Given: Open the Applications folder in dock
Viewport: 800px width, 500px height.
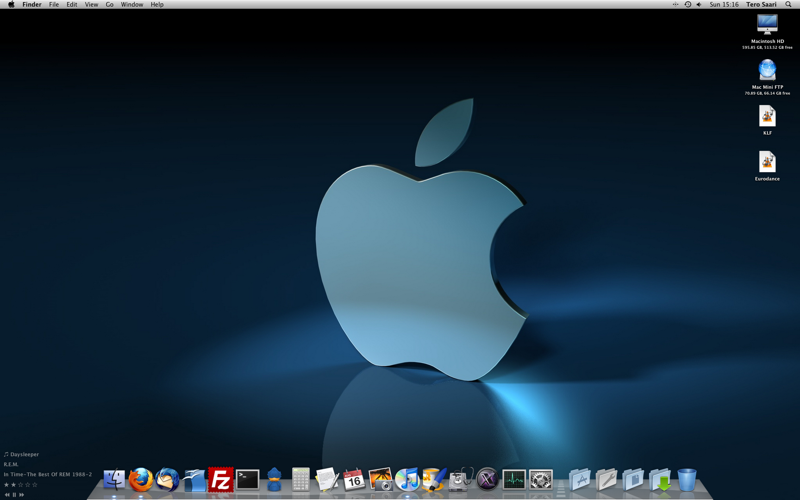Looking at the screenshot, I should tap(580, 479).
